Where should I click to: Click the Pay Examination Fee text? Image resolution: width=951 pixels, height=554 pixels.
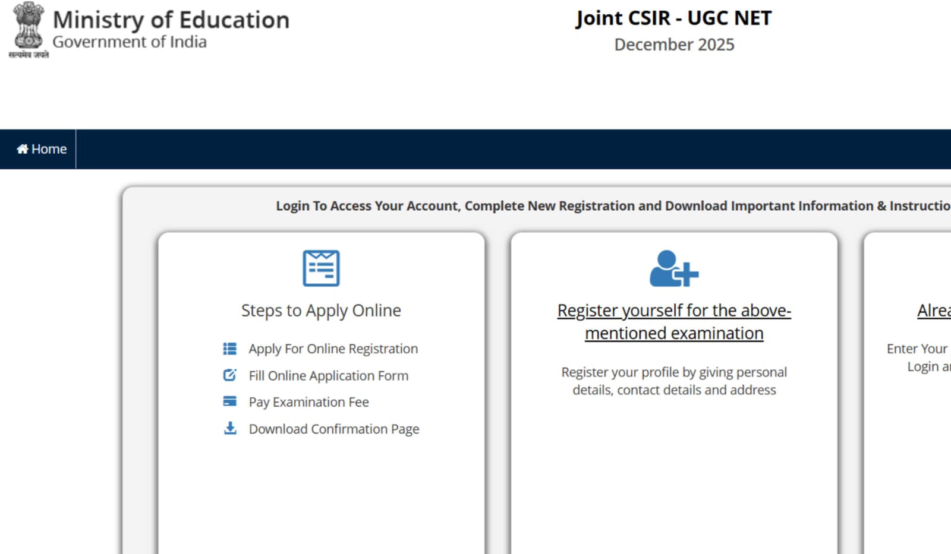(x=309, y=402)
